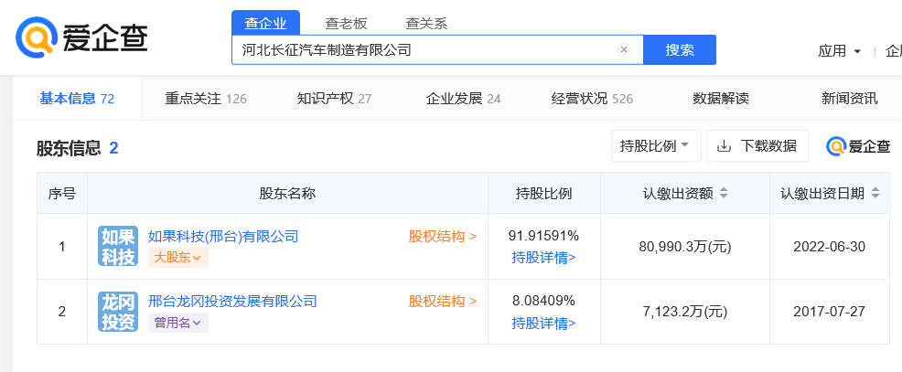The height and width of the screenshot is (372, 902).
Task: Clear the search box with the X icon
Action: click(624, 50)
